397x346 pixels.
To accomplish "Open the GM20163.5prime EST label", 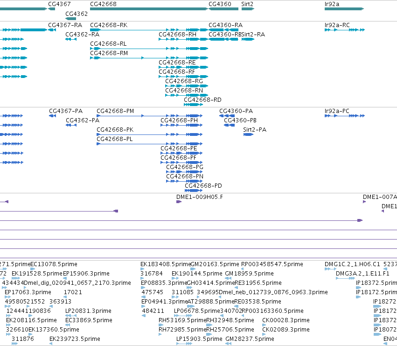I will pyautogui.click(x=215, y=264).
